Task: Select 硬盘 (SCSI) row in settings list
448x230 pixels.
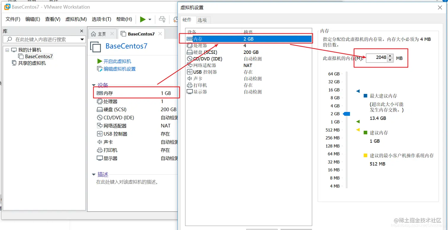Action: point(249,52)
